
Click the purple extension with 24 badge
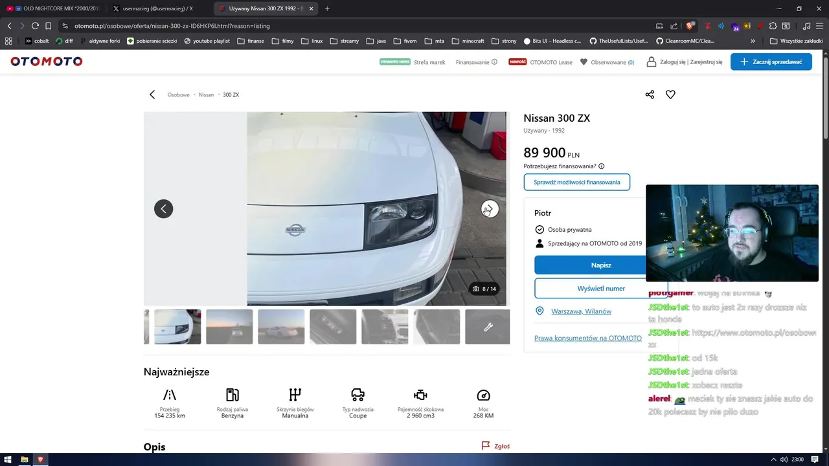735,27
